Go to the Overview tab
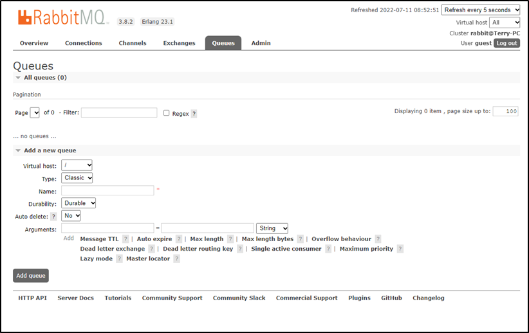The image size is (529, 333). pyautogui.click(x=34, y=43)
